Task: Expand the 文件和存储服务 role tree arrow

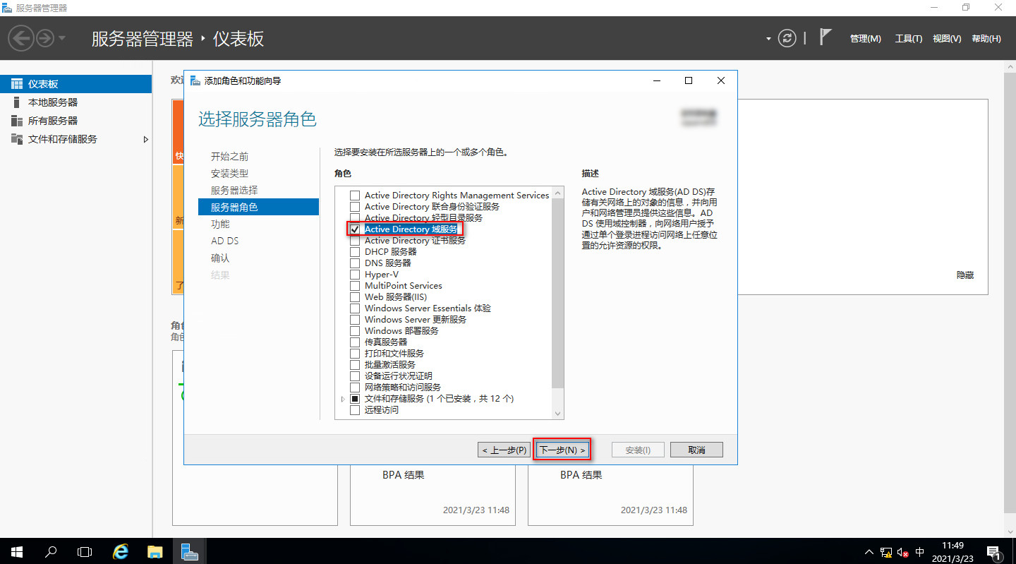Action: click(343, 399)
